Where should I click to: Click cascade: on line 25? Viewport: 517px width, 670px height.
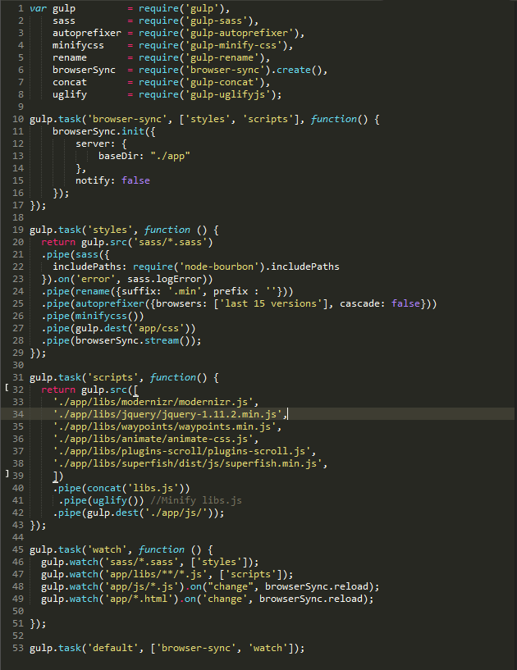pos(362,303)
